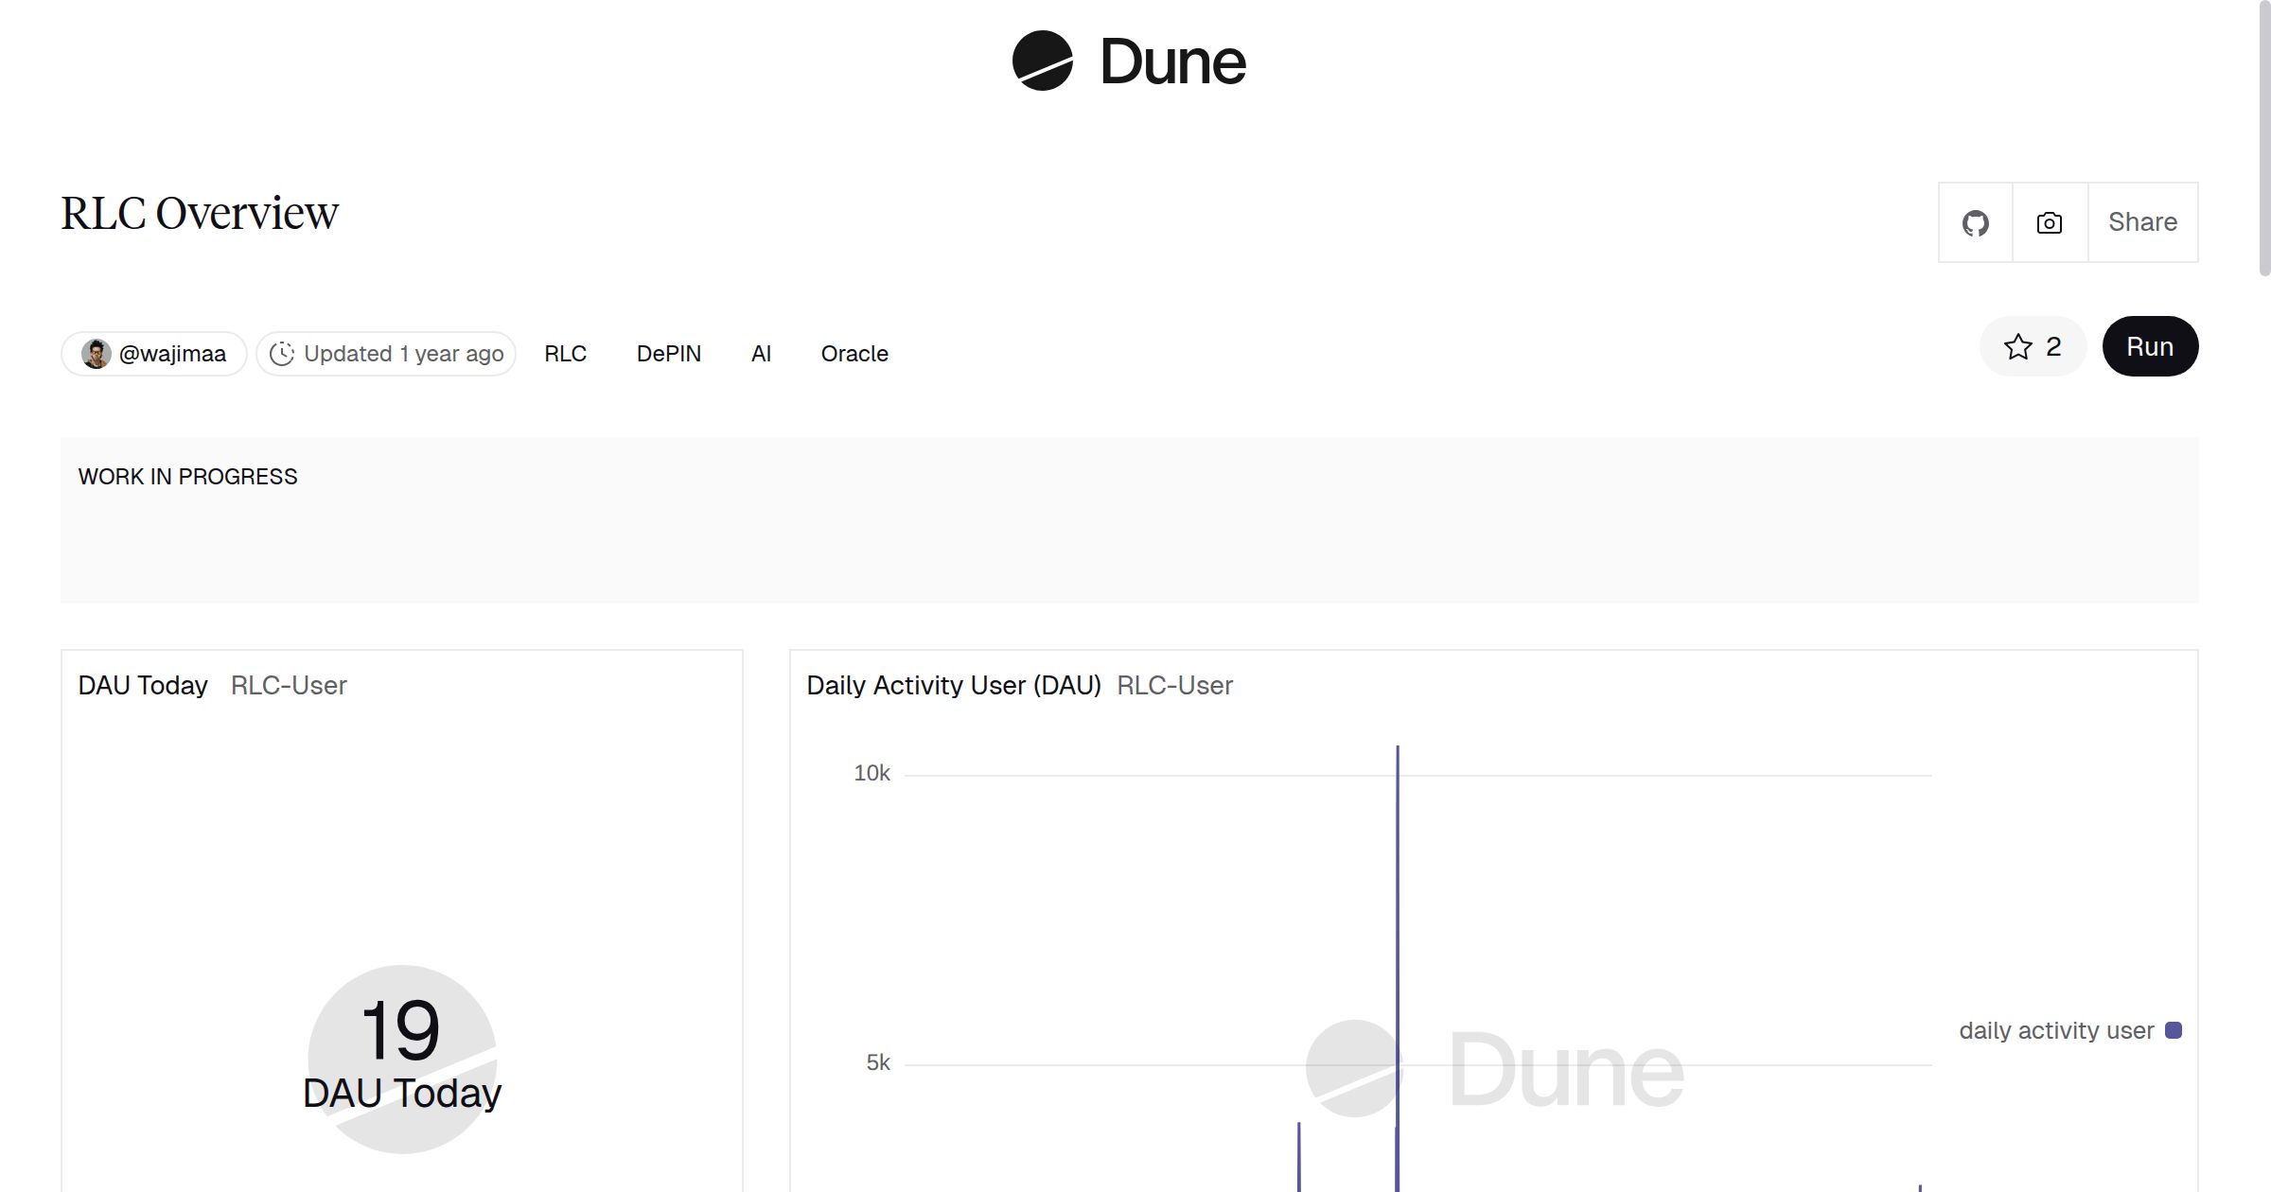
Task: Select the DePIN tag
Action: (x=668, y=354)
